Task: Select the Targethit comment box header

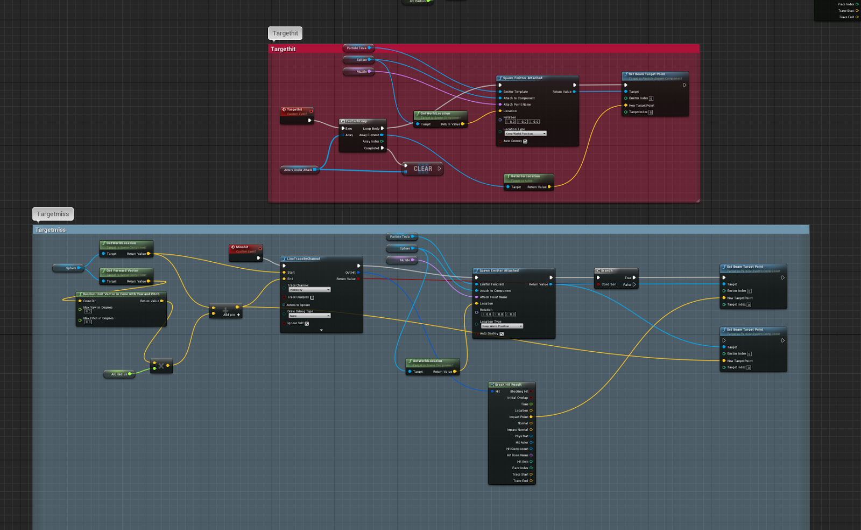Action: click(484, 49)
